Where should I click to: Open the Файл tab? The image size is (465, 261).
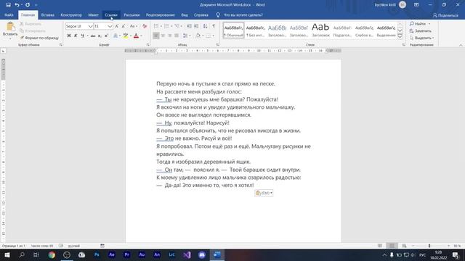9,14
